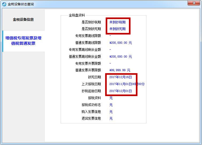Click the 报税资料 label
Image resolution: width=202 pixels, height=145 pixels.
pos(94,98)
